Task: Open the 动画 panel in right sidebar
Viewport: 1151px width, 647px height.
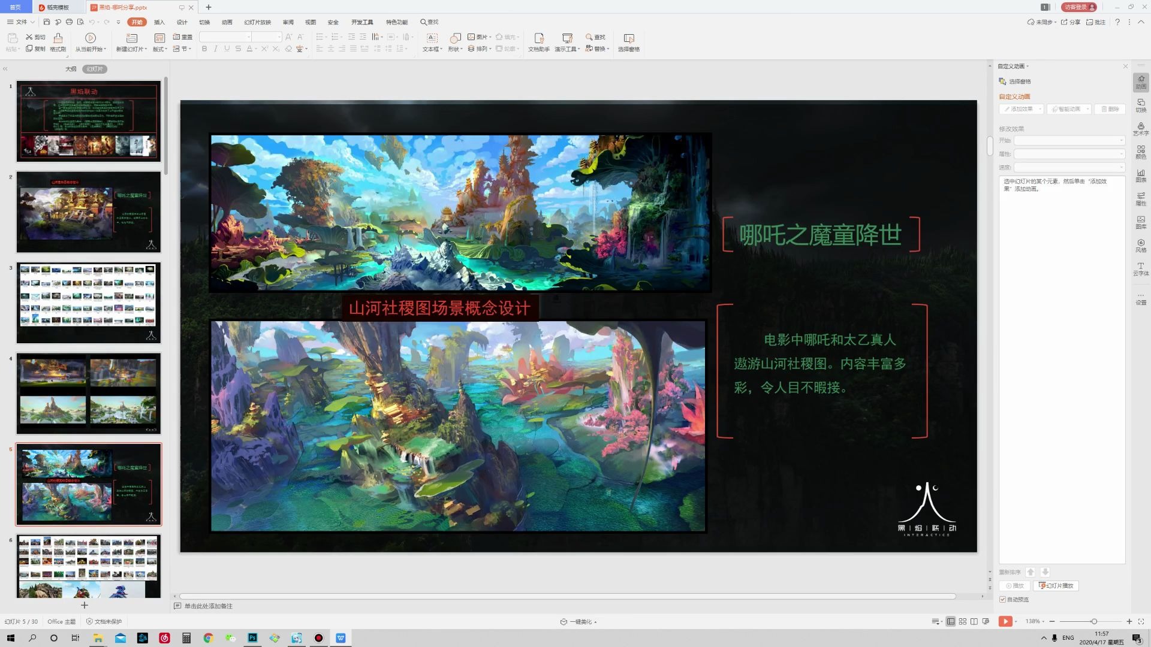Action: (1141, 82)
